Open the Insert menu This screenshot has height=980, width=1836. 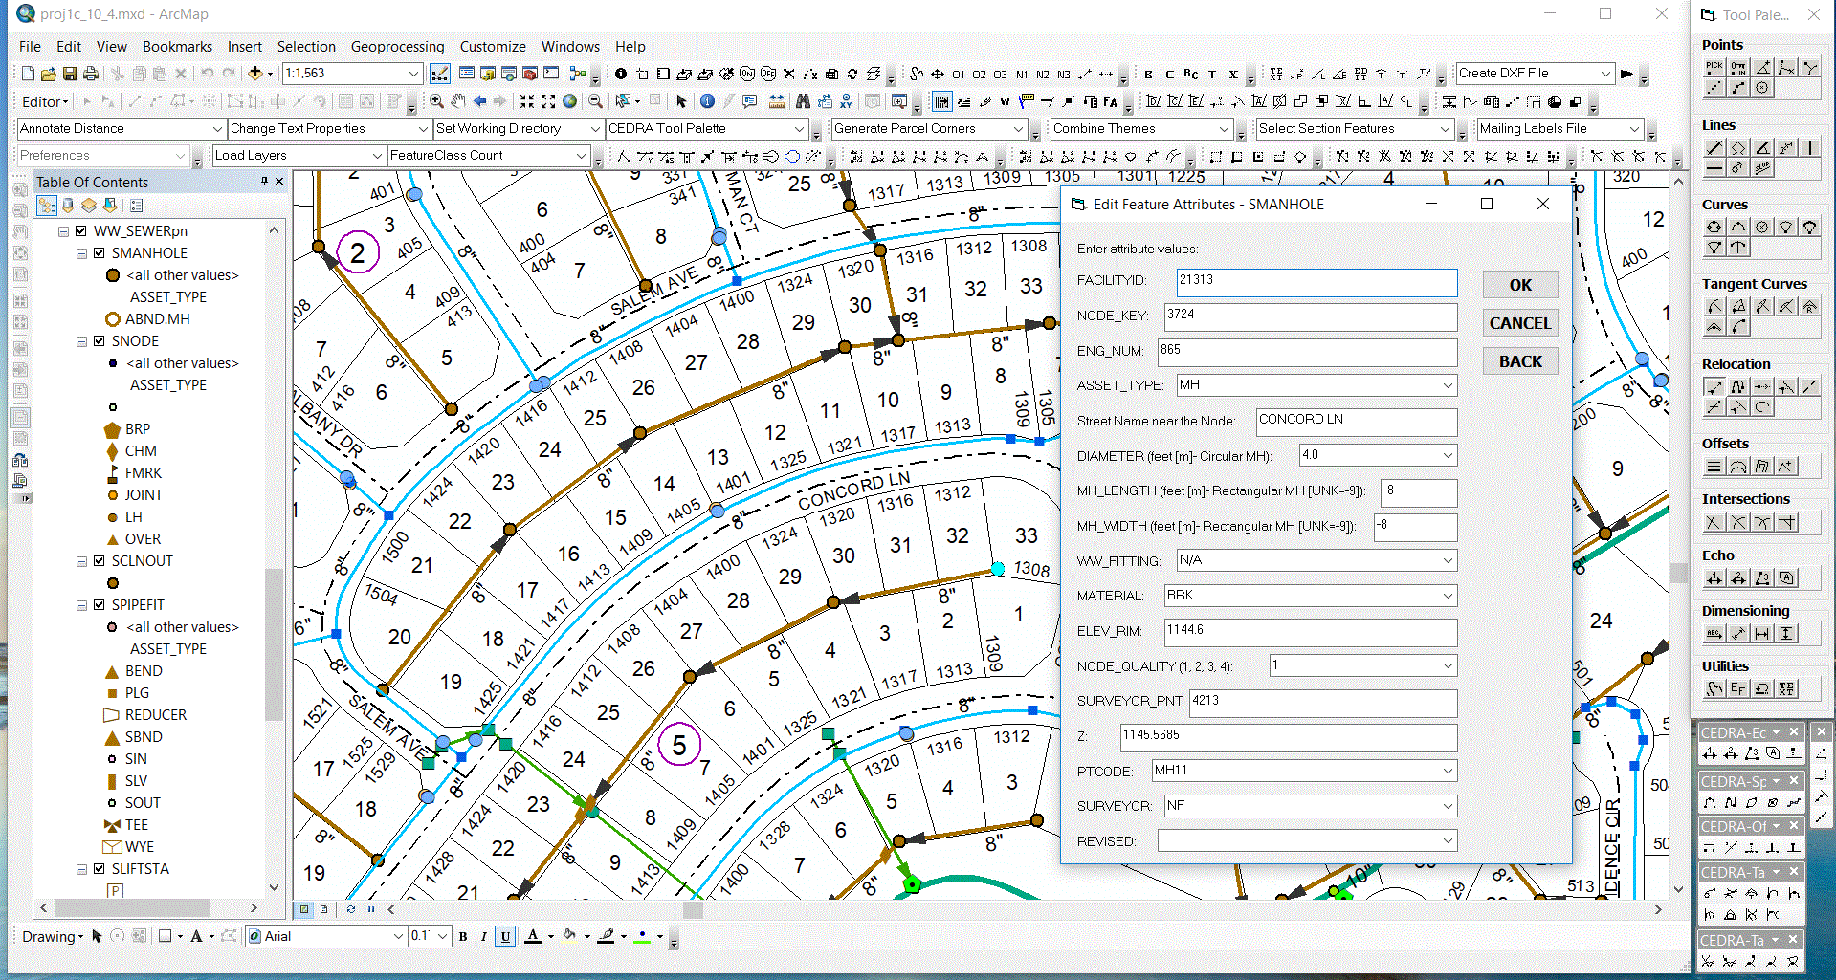click(x=244, y=46)
